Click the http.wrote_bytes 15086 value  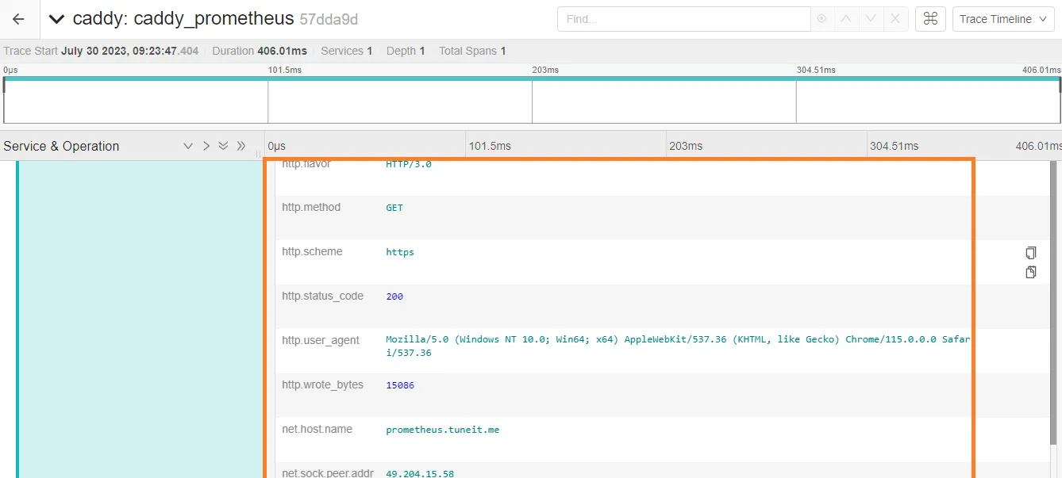[x=400, y=385]
